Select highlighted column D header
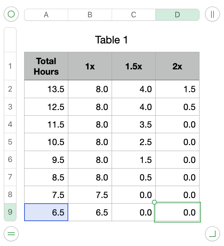The image size is (224, 246). 177,15
